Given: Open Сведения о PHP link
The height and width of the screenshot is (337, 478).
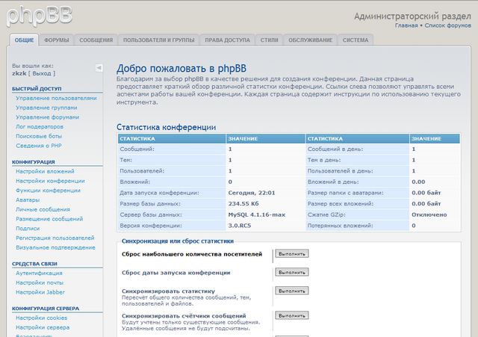Looking at the screenshot, I should click(x=43, y=146).
